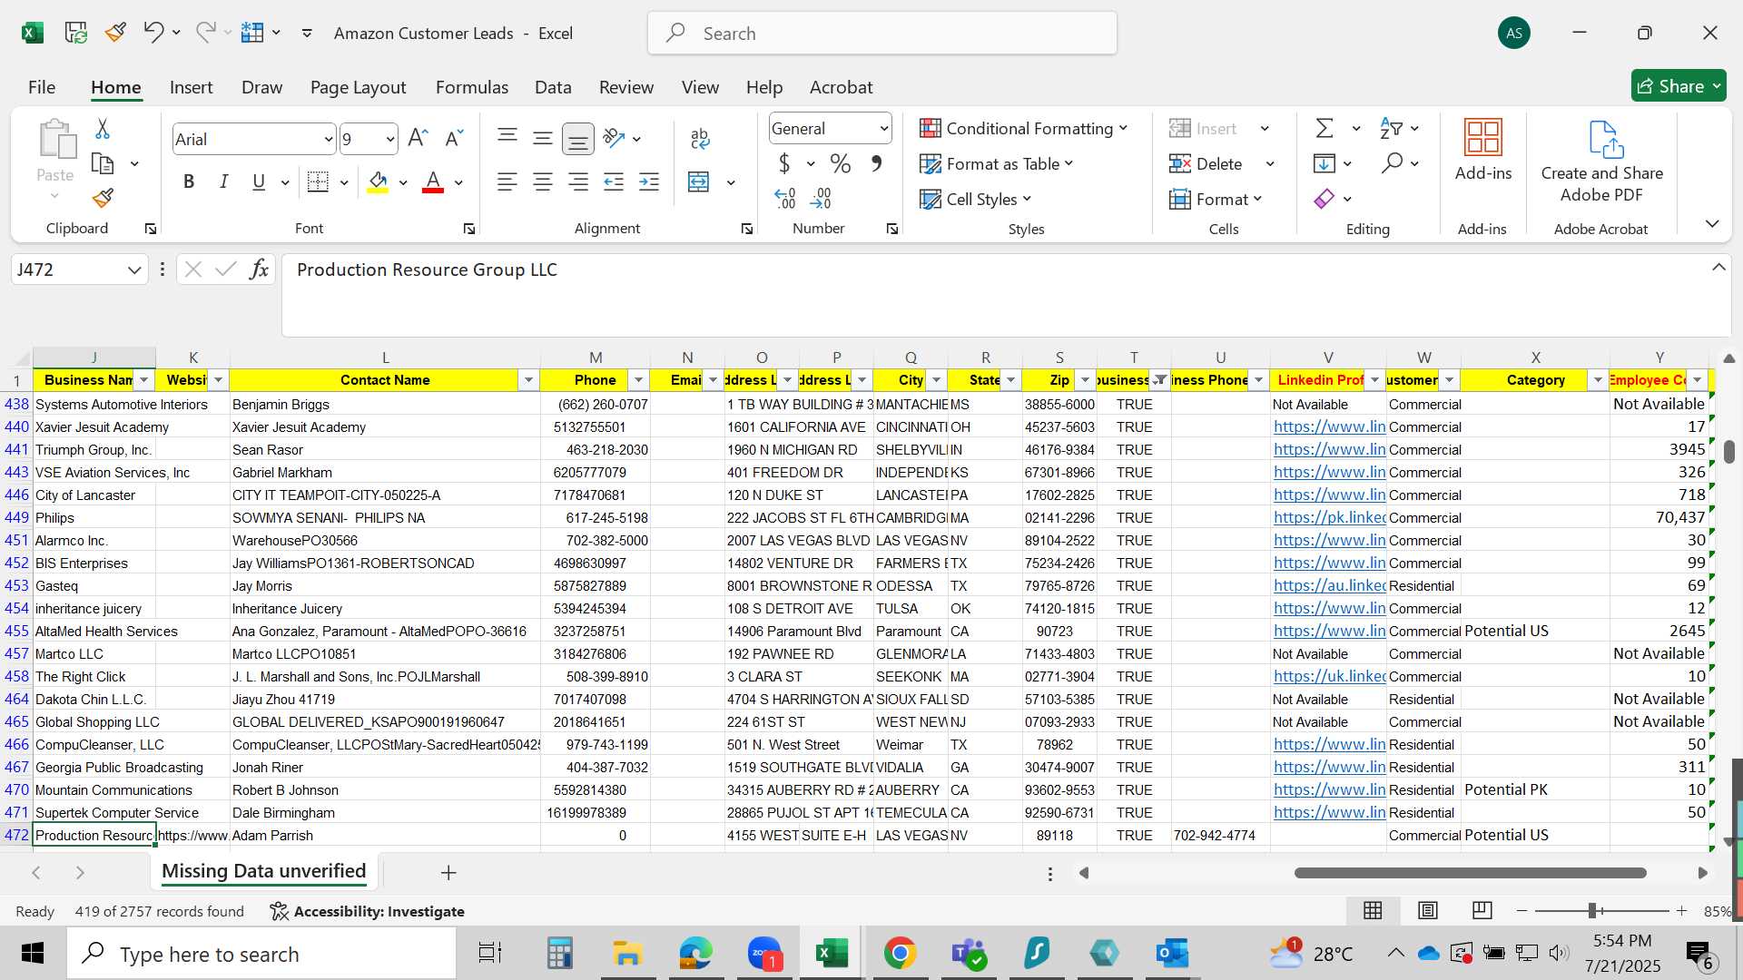Add a new sheet with plus button
This screenshot has width=1743, height=980.
coord(448,872)
